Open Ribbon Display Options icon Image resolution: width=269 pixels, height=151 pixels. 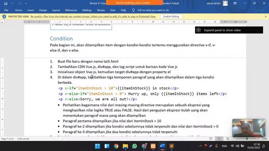coord(235,3)
